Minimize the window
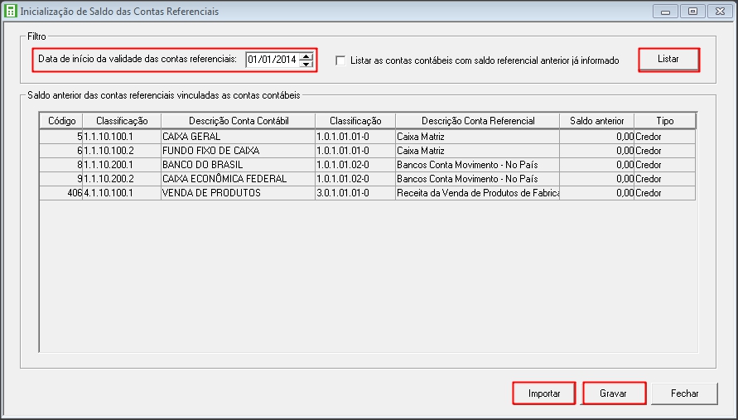This screenshot has height=420, width=738. pyautogui.click(x=665, y=12)
